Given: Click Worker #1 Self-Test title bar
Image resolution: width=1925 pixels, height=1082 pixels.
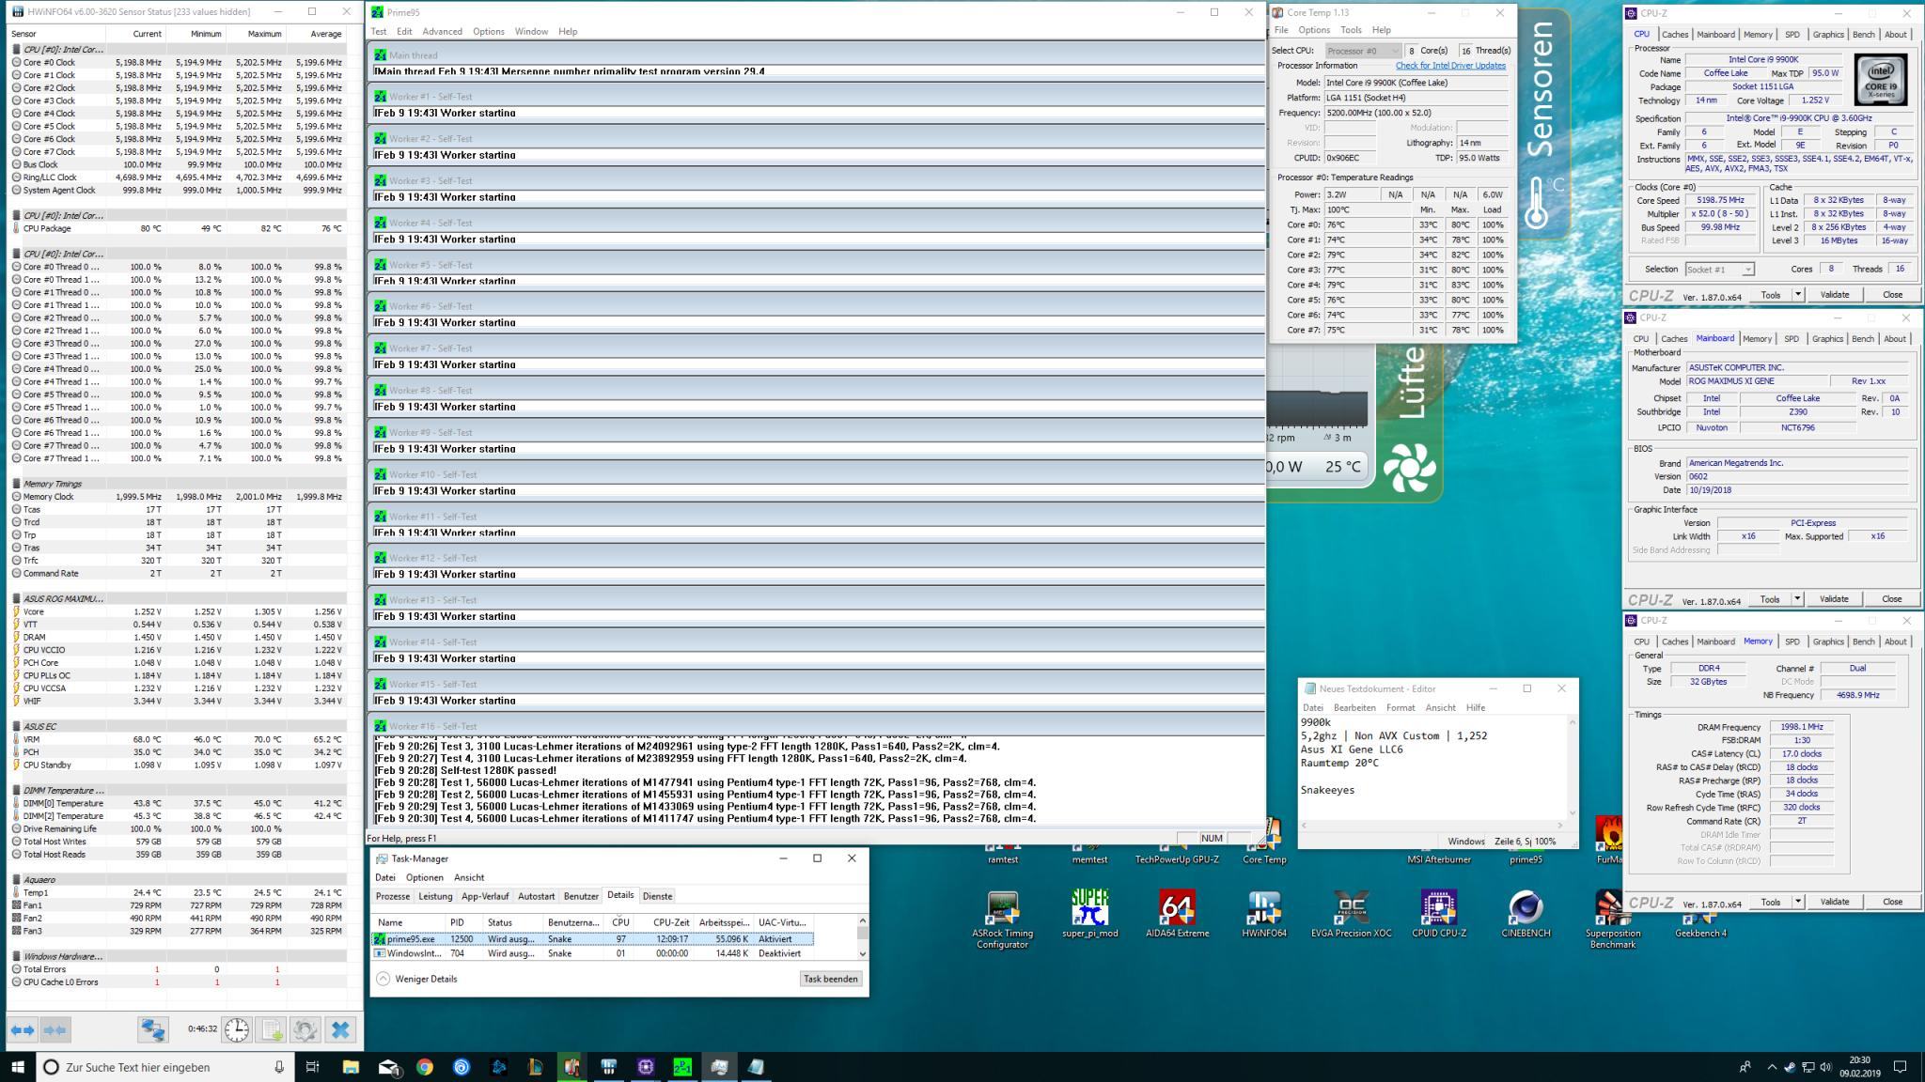Looking at the screenshot, I should [816, 97].
